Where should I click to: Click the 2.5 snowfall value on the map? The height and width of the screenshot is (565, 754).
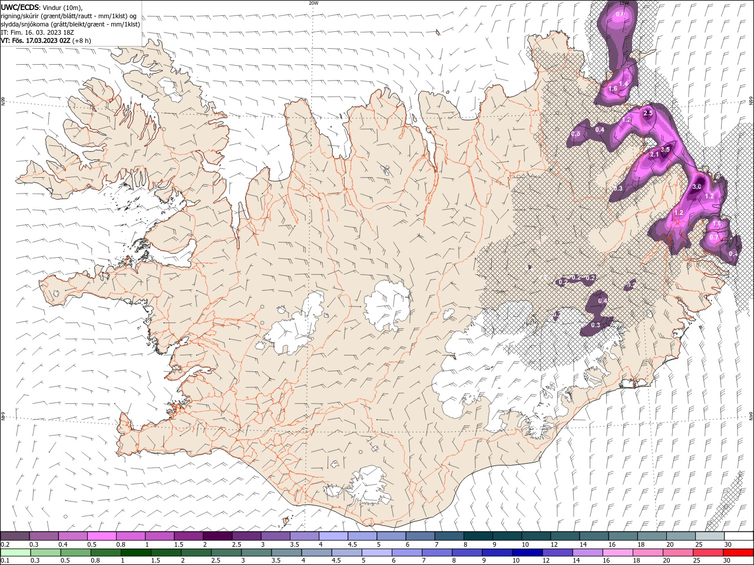(x=648, y=113)
